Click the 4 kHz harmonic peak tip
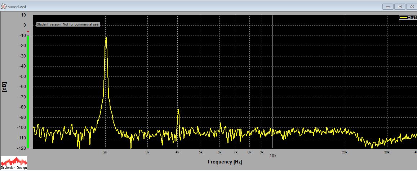Image resolution: width=417 pixels, height=171 pixels. coord(178,110)
